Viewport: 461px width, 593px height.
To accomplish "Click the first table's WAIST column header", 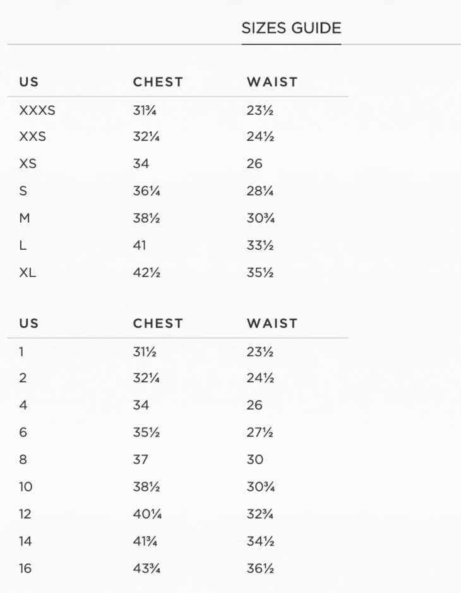I will tap(272, 82).
